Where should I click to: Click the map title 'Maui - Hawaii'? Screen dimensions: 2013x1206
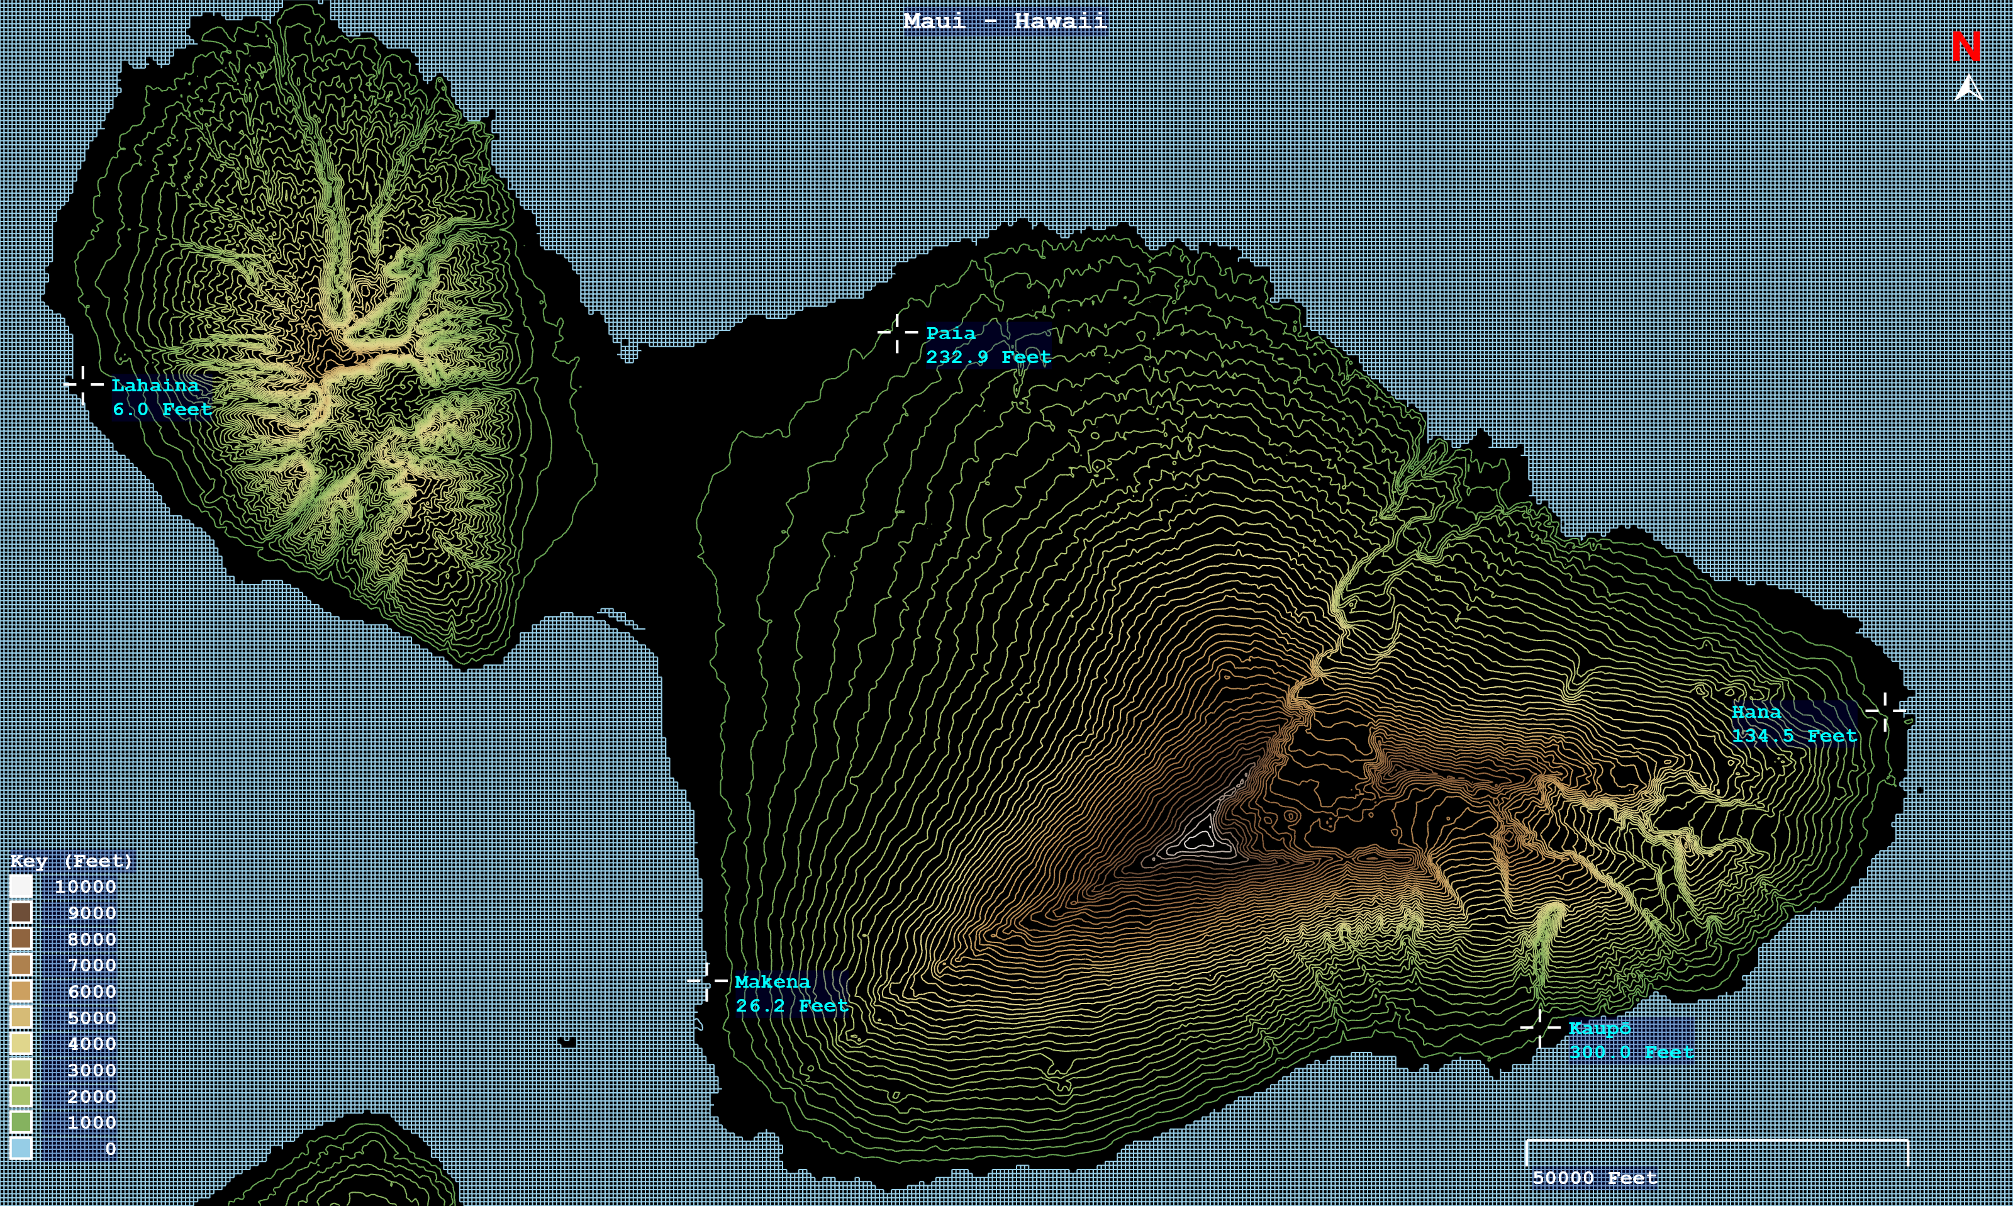1005,21
